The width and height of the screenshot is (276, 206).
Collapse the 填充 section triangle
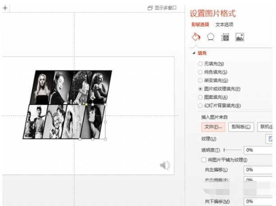coord(194,53)
